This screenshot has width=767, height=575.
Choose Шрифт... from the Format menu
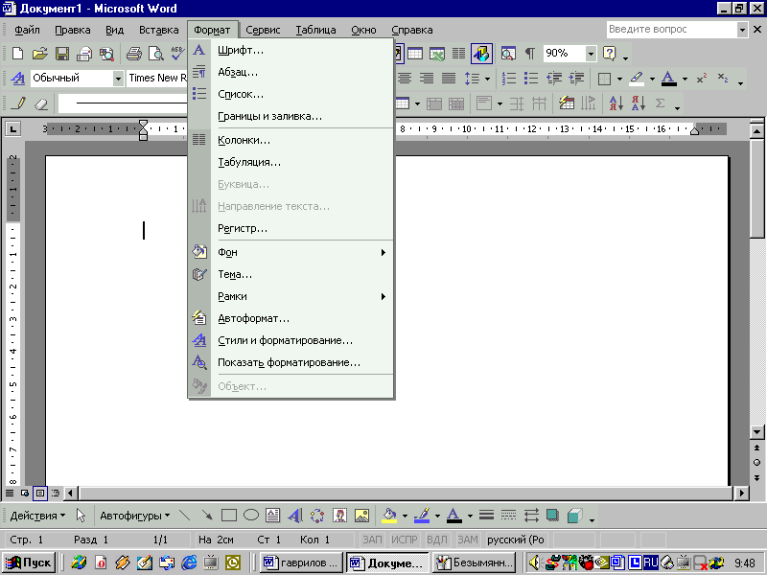(302, 50)
